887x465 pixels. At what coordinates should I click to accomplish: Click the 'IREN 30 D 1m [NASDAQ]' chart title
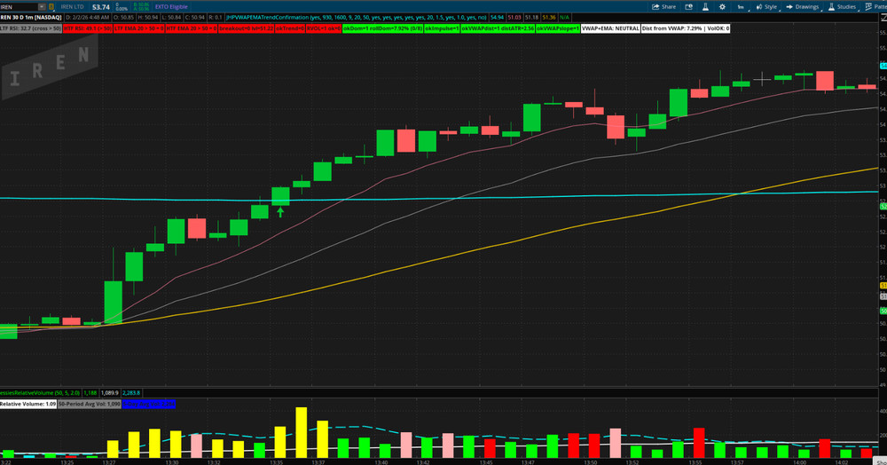[31, 18]
